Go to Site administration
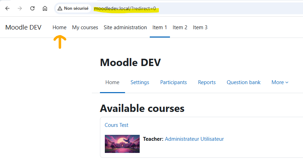Image resolution: width=303 pixels, height=163 pixels. click(125, 27)
